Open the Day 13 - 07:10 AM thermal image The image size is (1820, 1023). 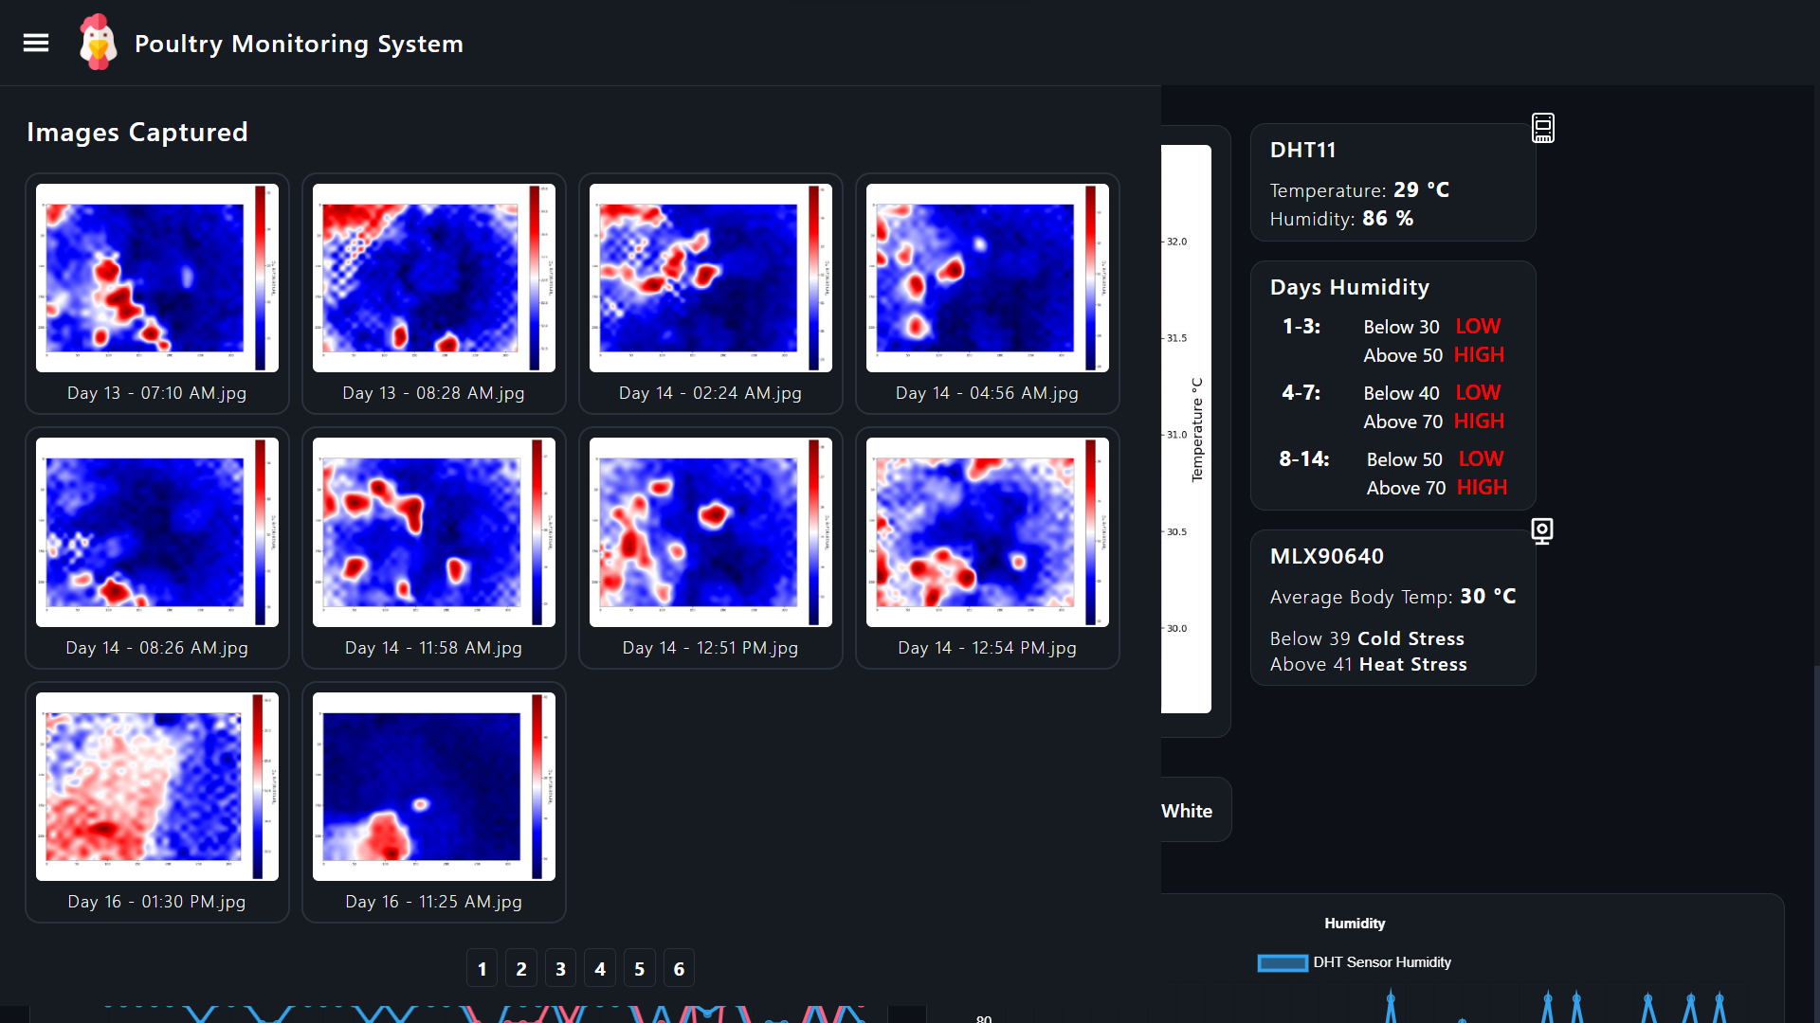click(x=156, y=278)
